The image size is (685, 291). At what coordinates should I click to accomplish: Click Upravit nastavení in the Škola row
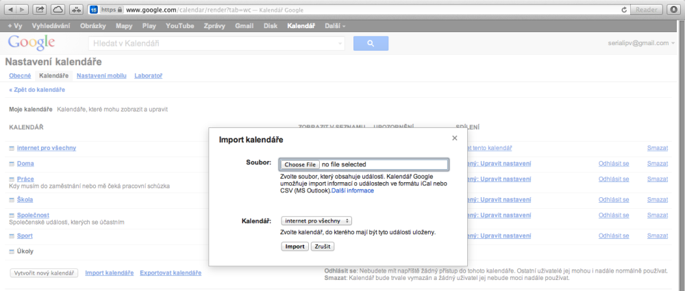tap(505, 200)
